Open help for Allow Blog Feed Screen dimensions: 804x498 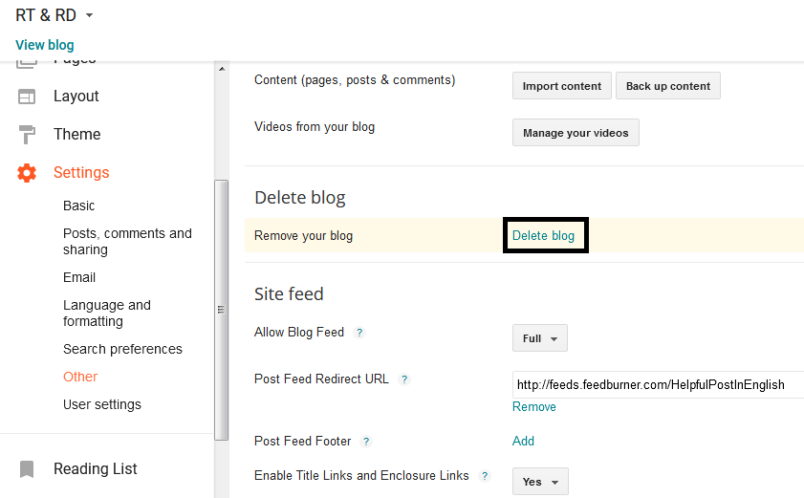coord(359,333)
